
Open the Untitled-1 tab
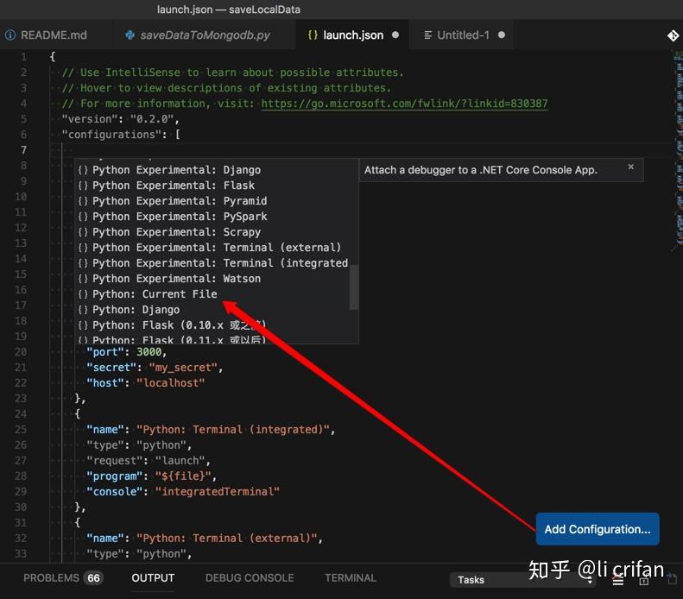(463, 35)
